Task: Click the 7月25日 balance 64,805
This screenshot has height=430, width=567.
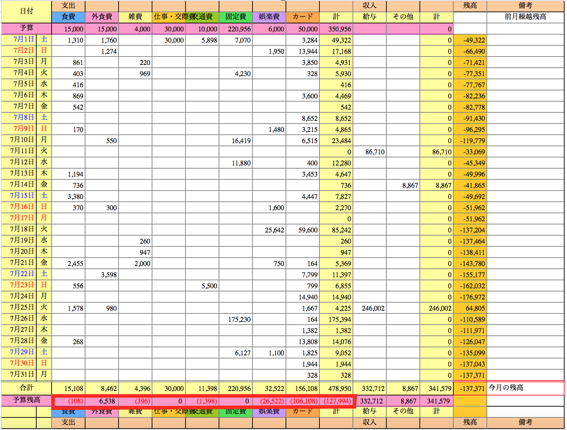Action: coord(470,308)
